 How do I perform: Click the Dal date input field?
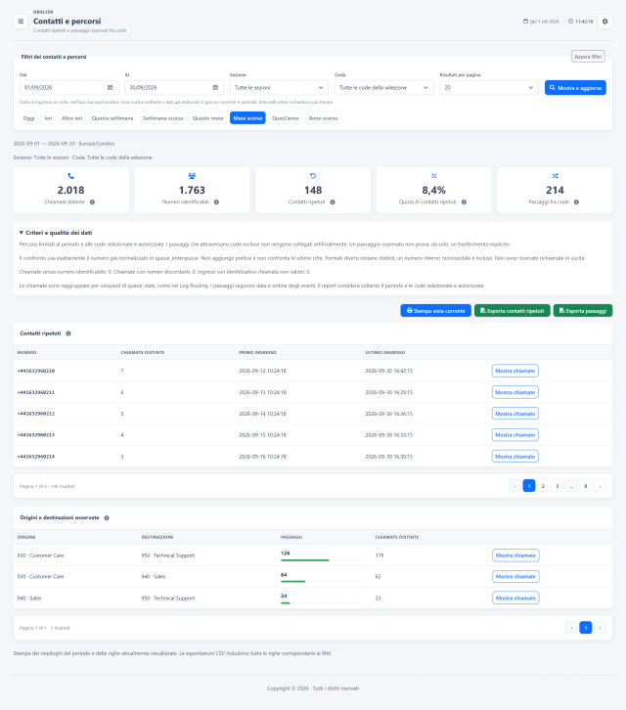pos(68,87)
